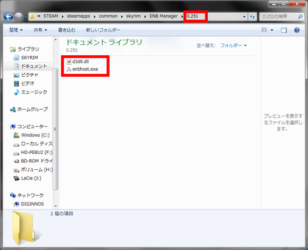This screenshot has width=308, height=250.
Task: Click the enbhost.exe file icon
Action: click(69, 69)
